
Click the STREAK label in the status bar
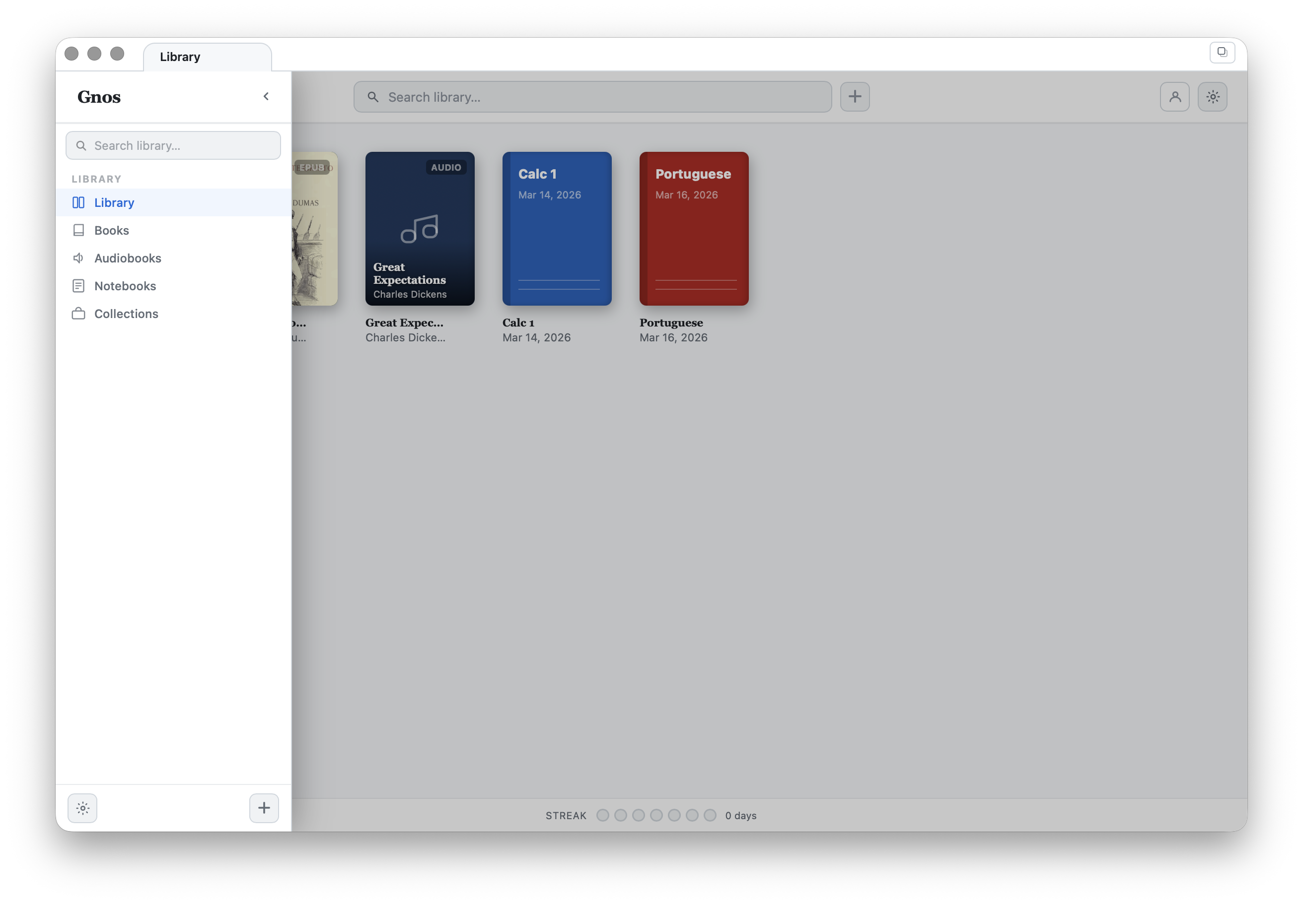coord(566,815)
